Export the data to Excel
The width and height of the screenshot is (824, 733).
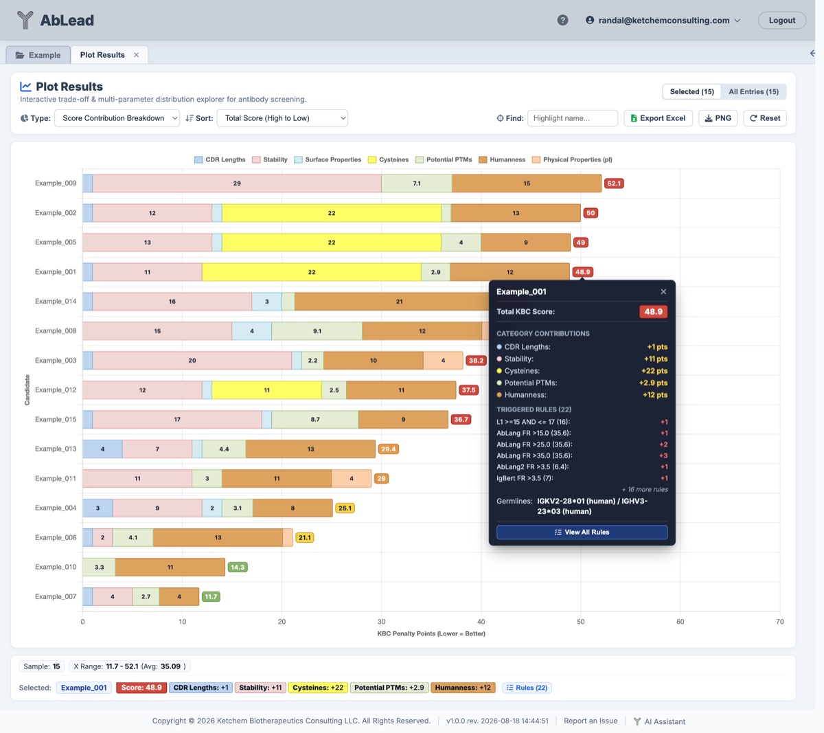click(x=658, y=118)
